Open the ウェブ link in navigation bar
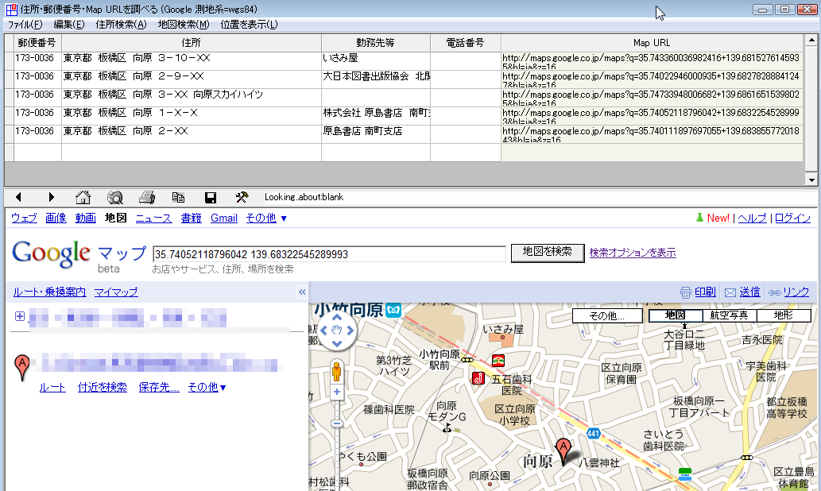The height and width of the screenshot is (491, 821). click(x=24, y=218)
